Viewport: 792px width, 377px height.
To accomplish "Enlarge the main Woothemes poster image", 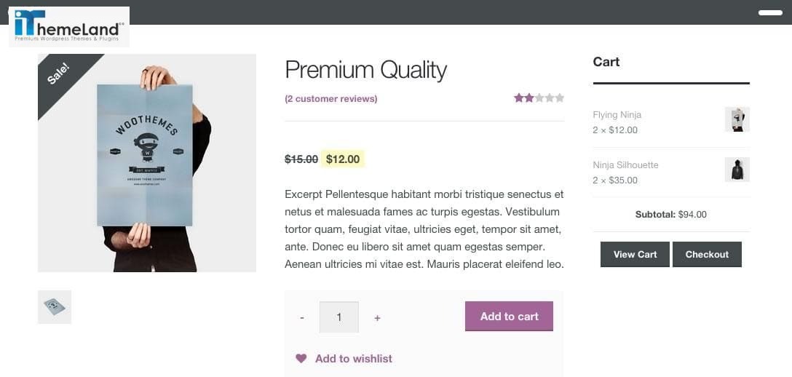I will 146,164.
